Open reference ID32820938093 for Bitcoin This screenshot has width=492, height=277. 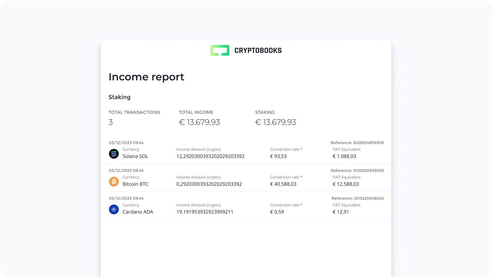[x=357, y=170]
